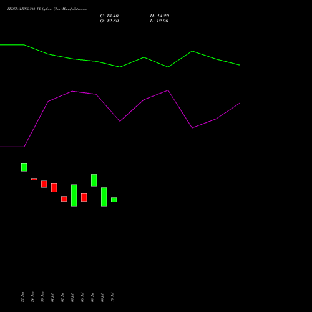Image resolution: width=312 pixels, height=312 pixels.
Task: Click the red candle for 02 Jul
Action: tap(64, 198)
